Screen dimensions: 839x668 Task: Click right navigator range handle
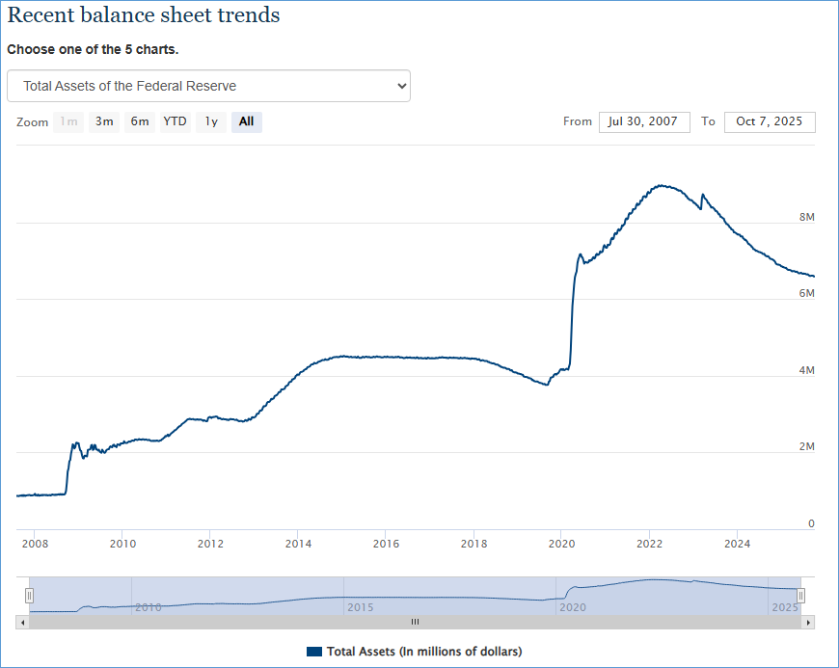coord(800,596)
